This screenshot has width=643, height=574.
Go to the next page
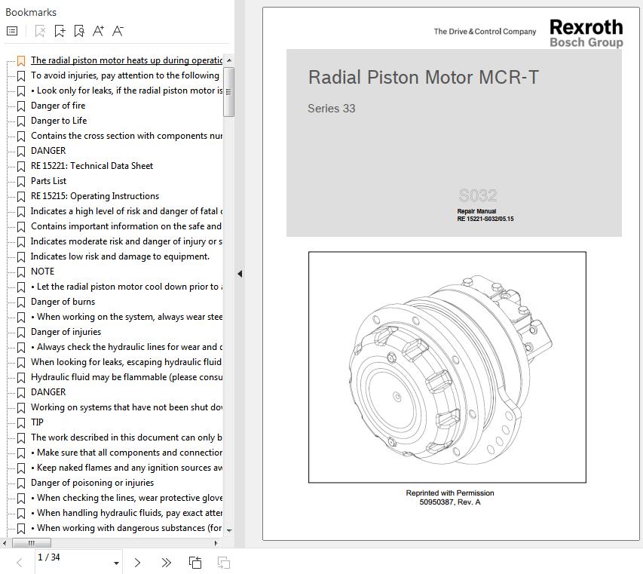(138, 563)
